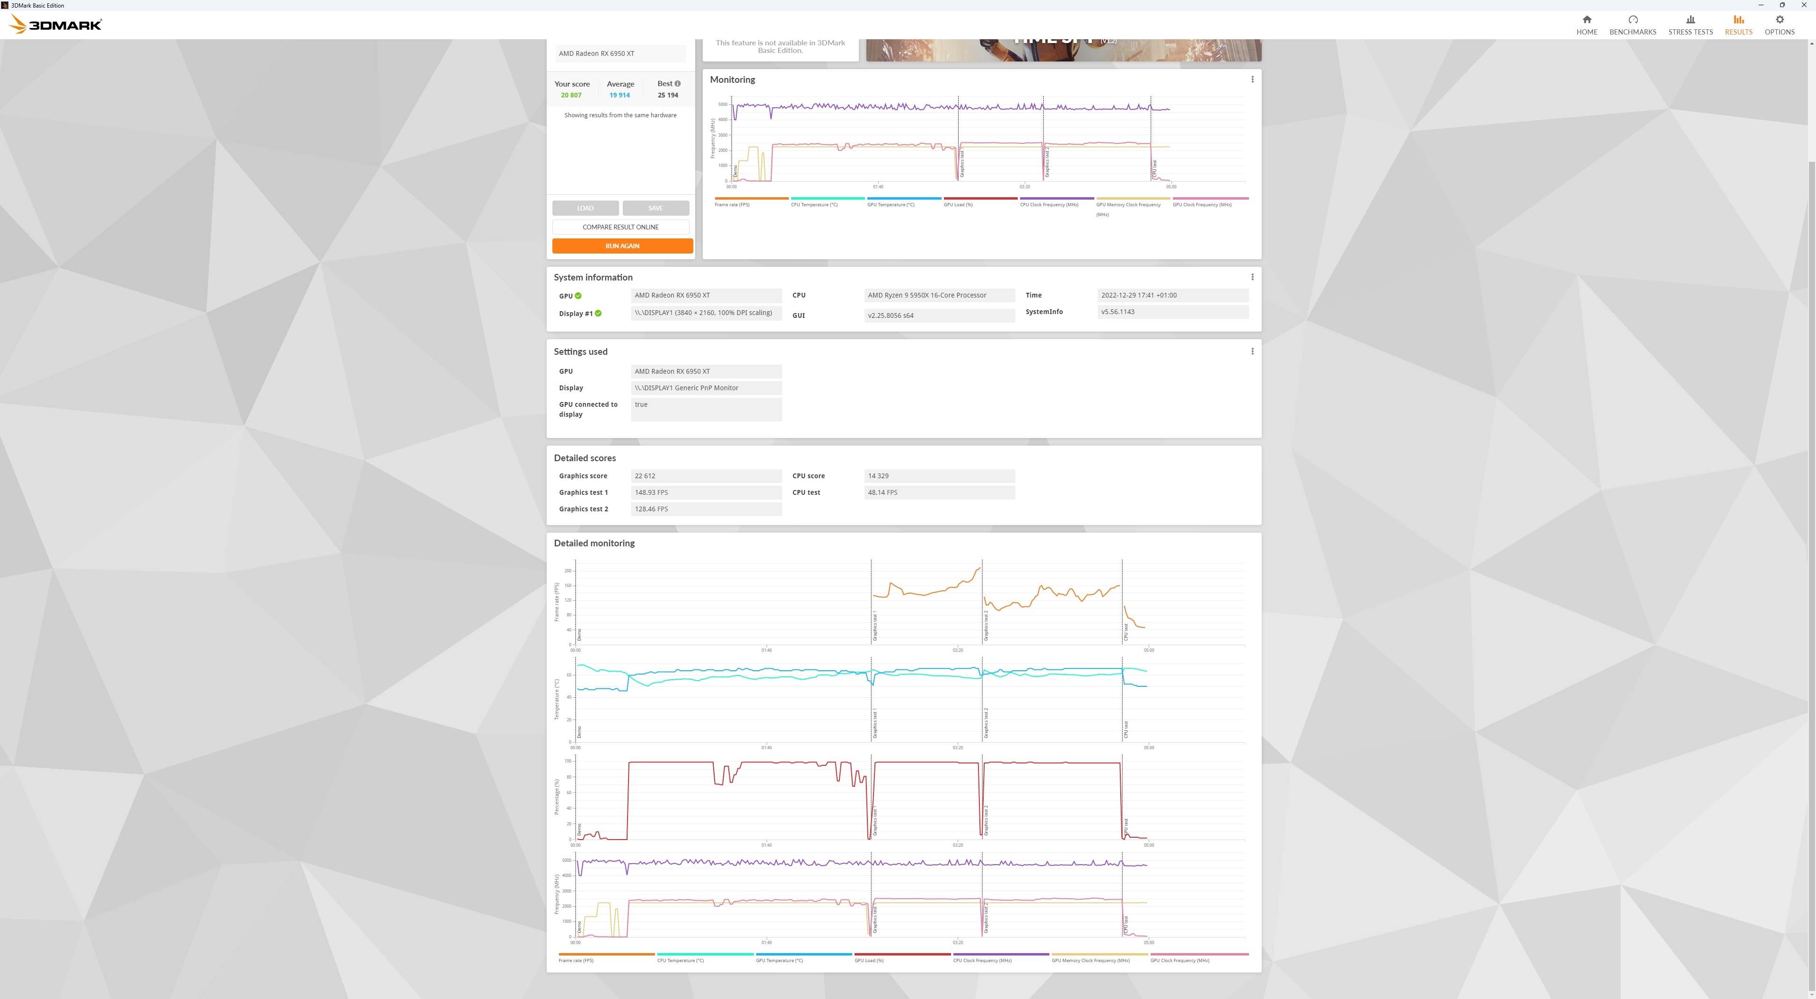
Task: Toggle GPU Load (%) legend in Monitoring chart
Action: [957, 204]
